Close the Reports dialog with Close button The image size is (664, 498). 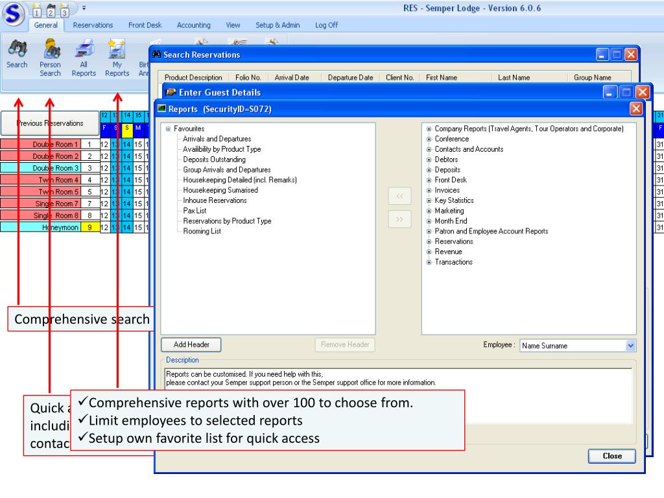612,456
